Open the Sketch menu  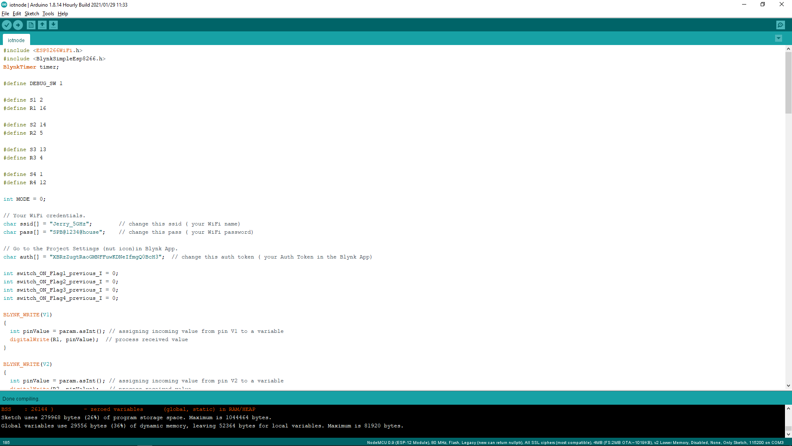pos(32,14)
